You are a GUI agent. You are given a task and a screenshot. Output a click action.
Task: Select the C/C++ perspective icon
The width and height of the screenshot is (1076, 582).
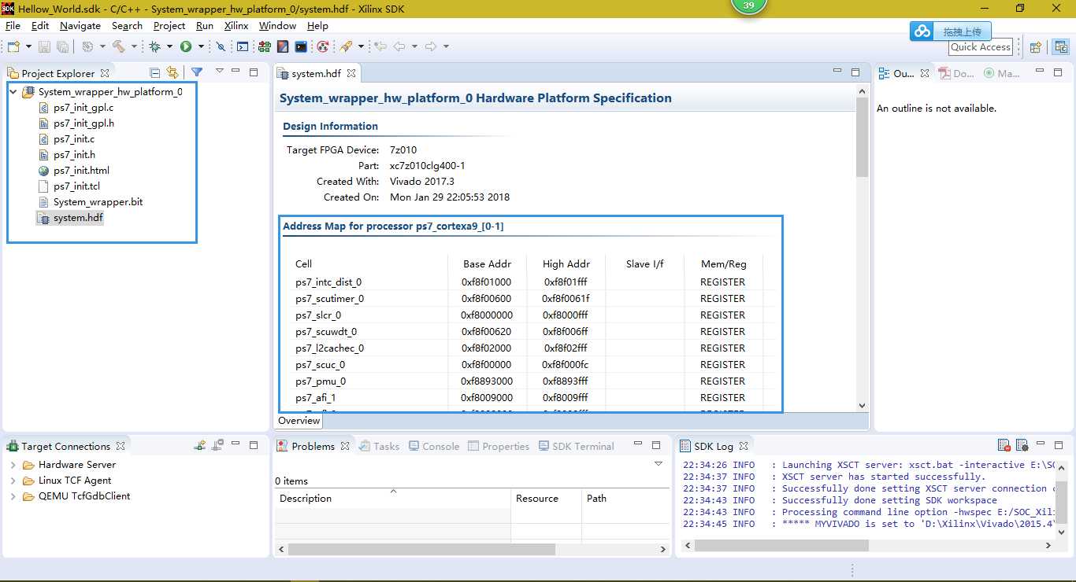1061,47
